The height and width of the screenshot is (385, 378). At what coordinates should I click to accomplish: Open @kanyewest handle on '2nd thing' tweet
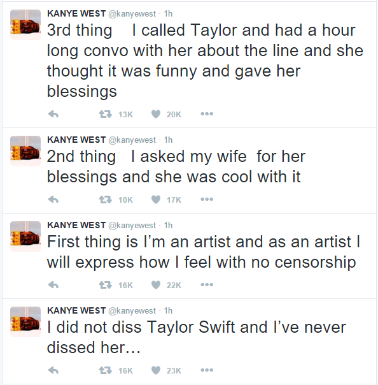[x=132, y=140]
